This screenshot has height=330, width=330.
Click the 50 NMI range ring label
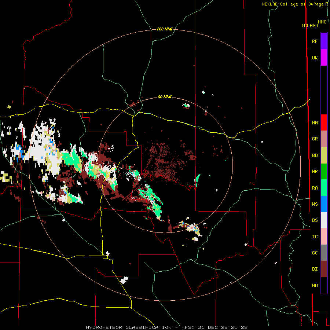point(165,97)
